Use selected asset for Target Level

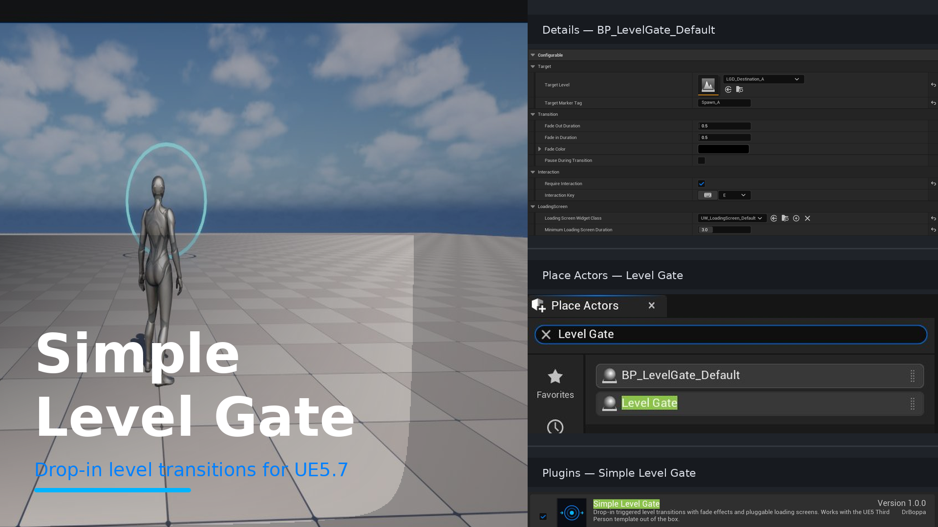pos(728,89)
